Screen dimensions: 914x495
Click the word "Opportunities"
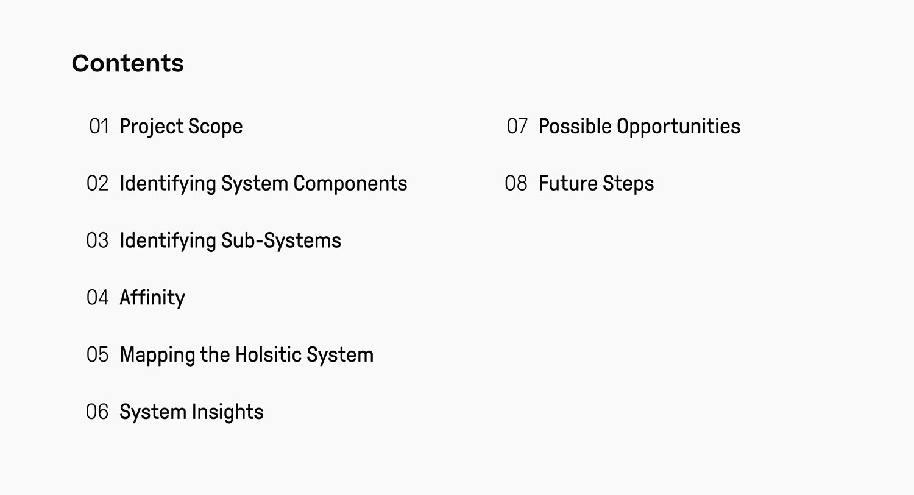tap(678, 127)
